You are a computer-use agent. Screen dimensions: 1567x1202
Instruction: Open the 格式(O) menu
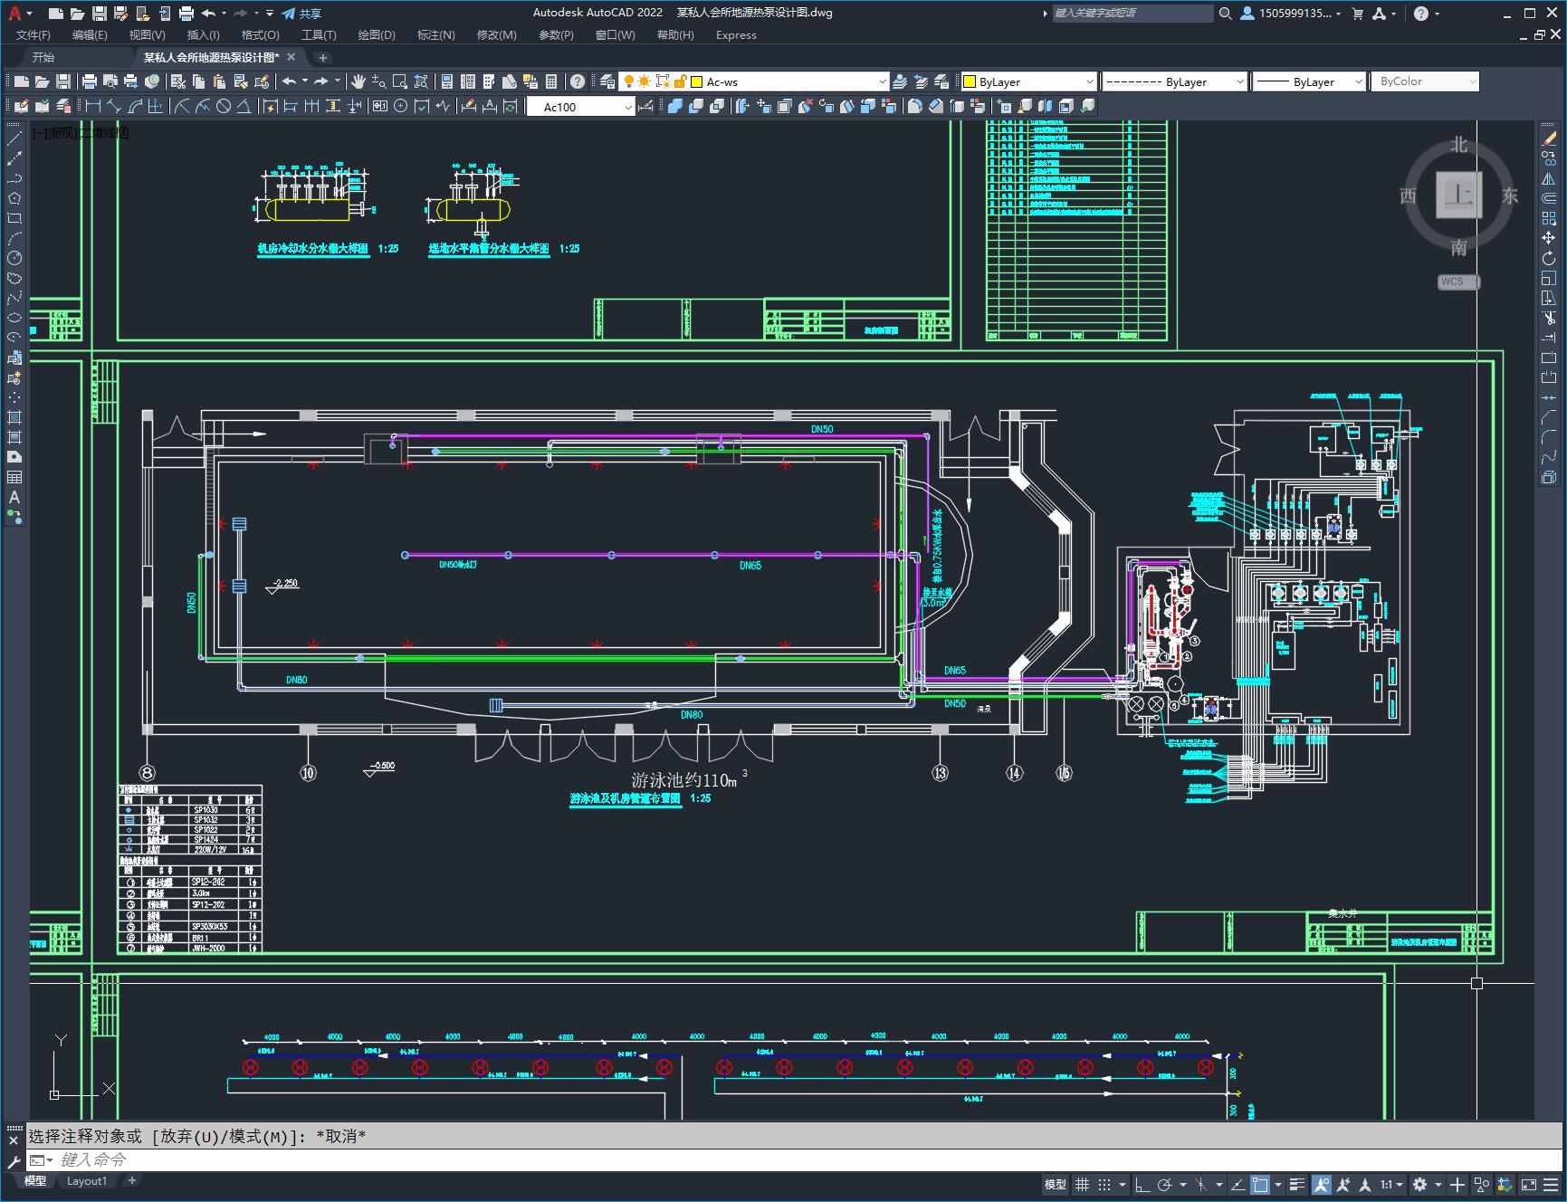[260, 34]
